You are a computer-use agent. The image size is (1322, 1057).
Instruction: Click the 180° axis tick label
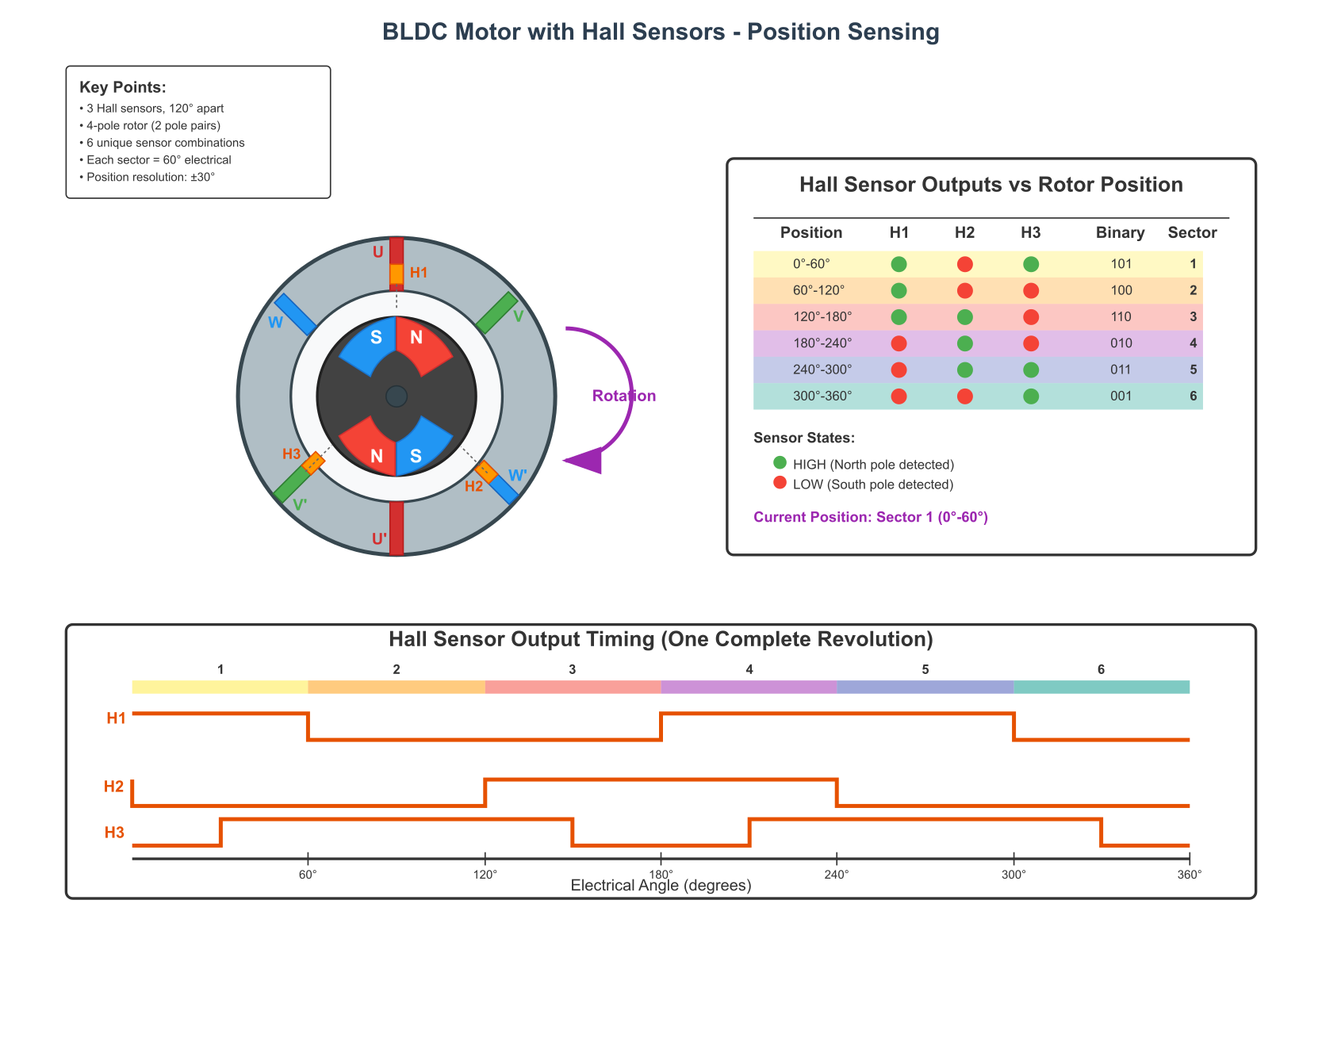click(x=661, y=875)
